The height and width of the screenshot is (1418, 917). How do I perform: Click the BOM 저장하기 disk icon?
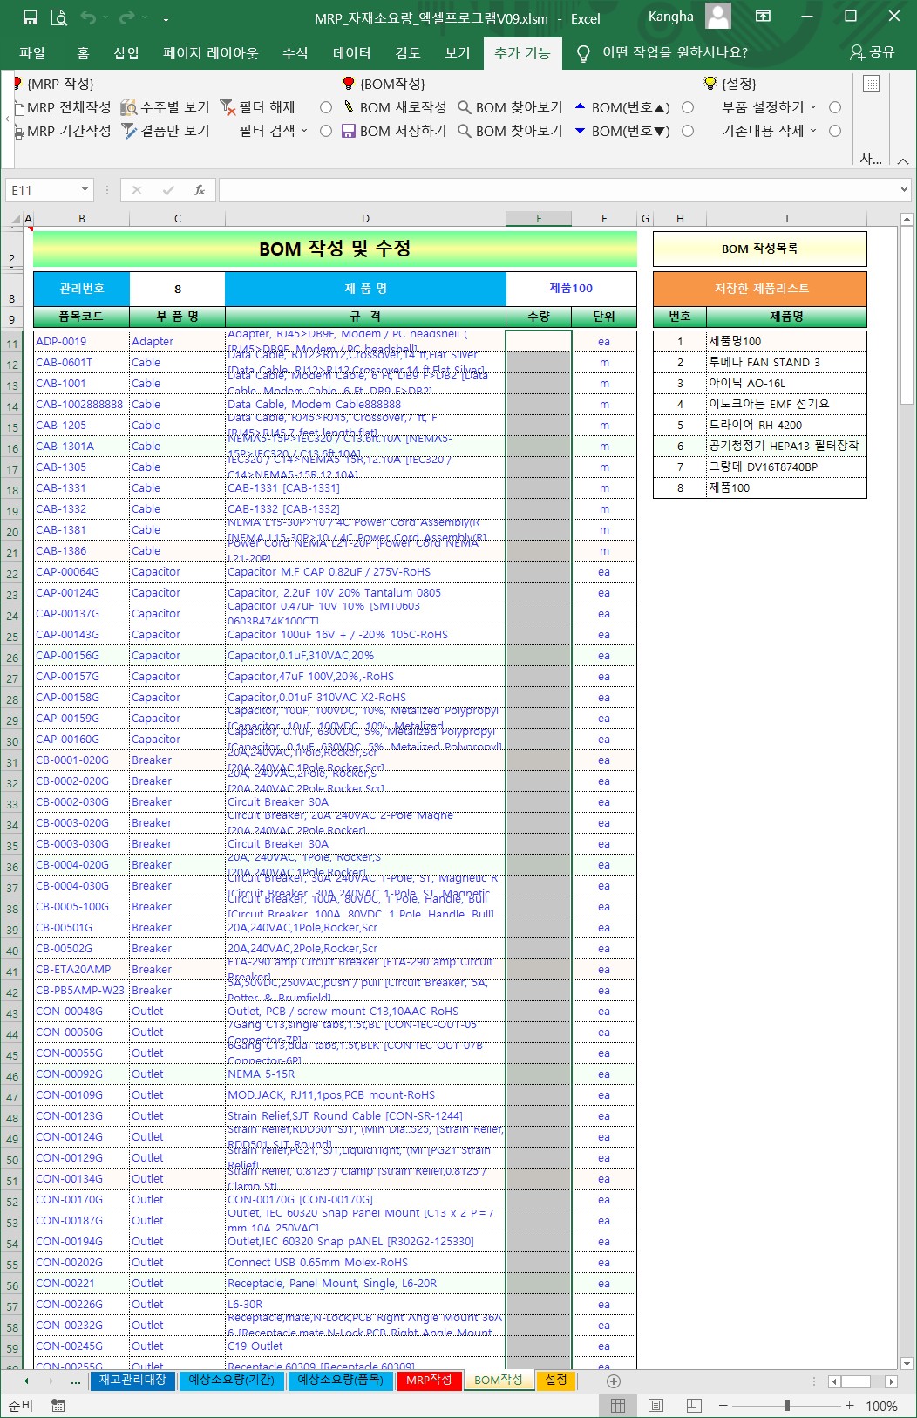pyautogui.click(x=348, y=131)
